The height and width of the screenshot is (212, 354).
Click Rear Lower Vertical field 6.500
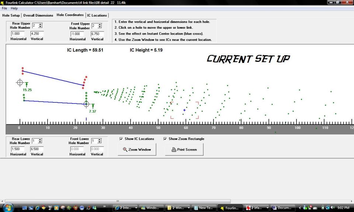point(37,149)
